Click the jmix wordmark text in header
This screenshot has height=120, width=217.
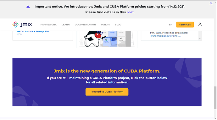(x=26, y=24)
